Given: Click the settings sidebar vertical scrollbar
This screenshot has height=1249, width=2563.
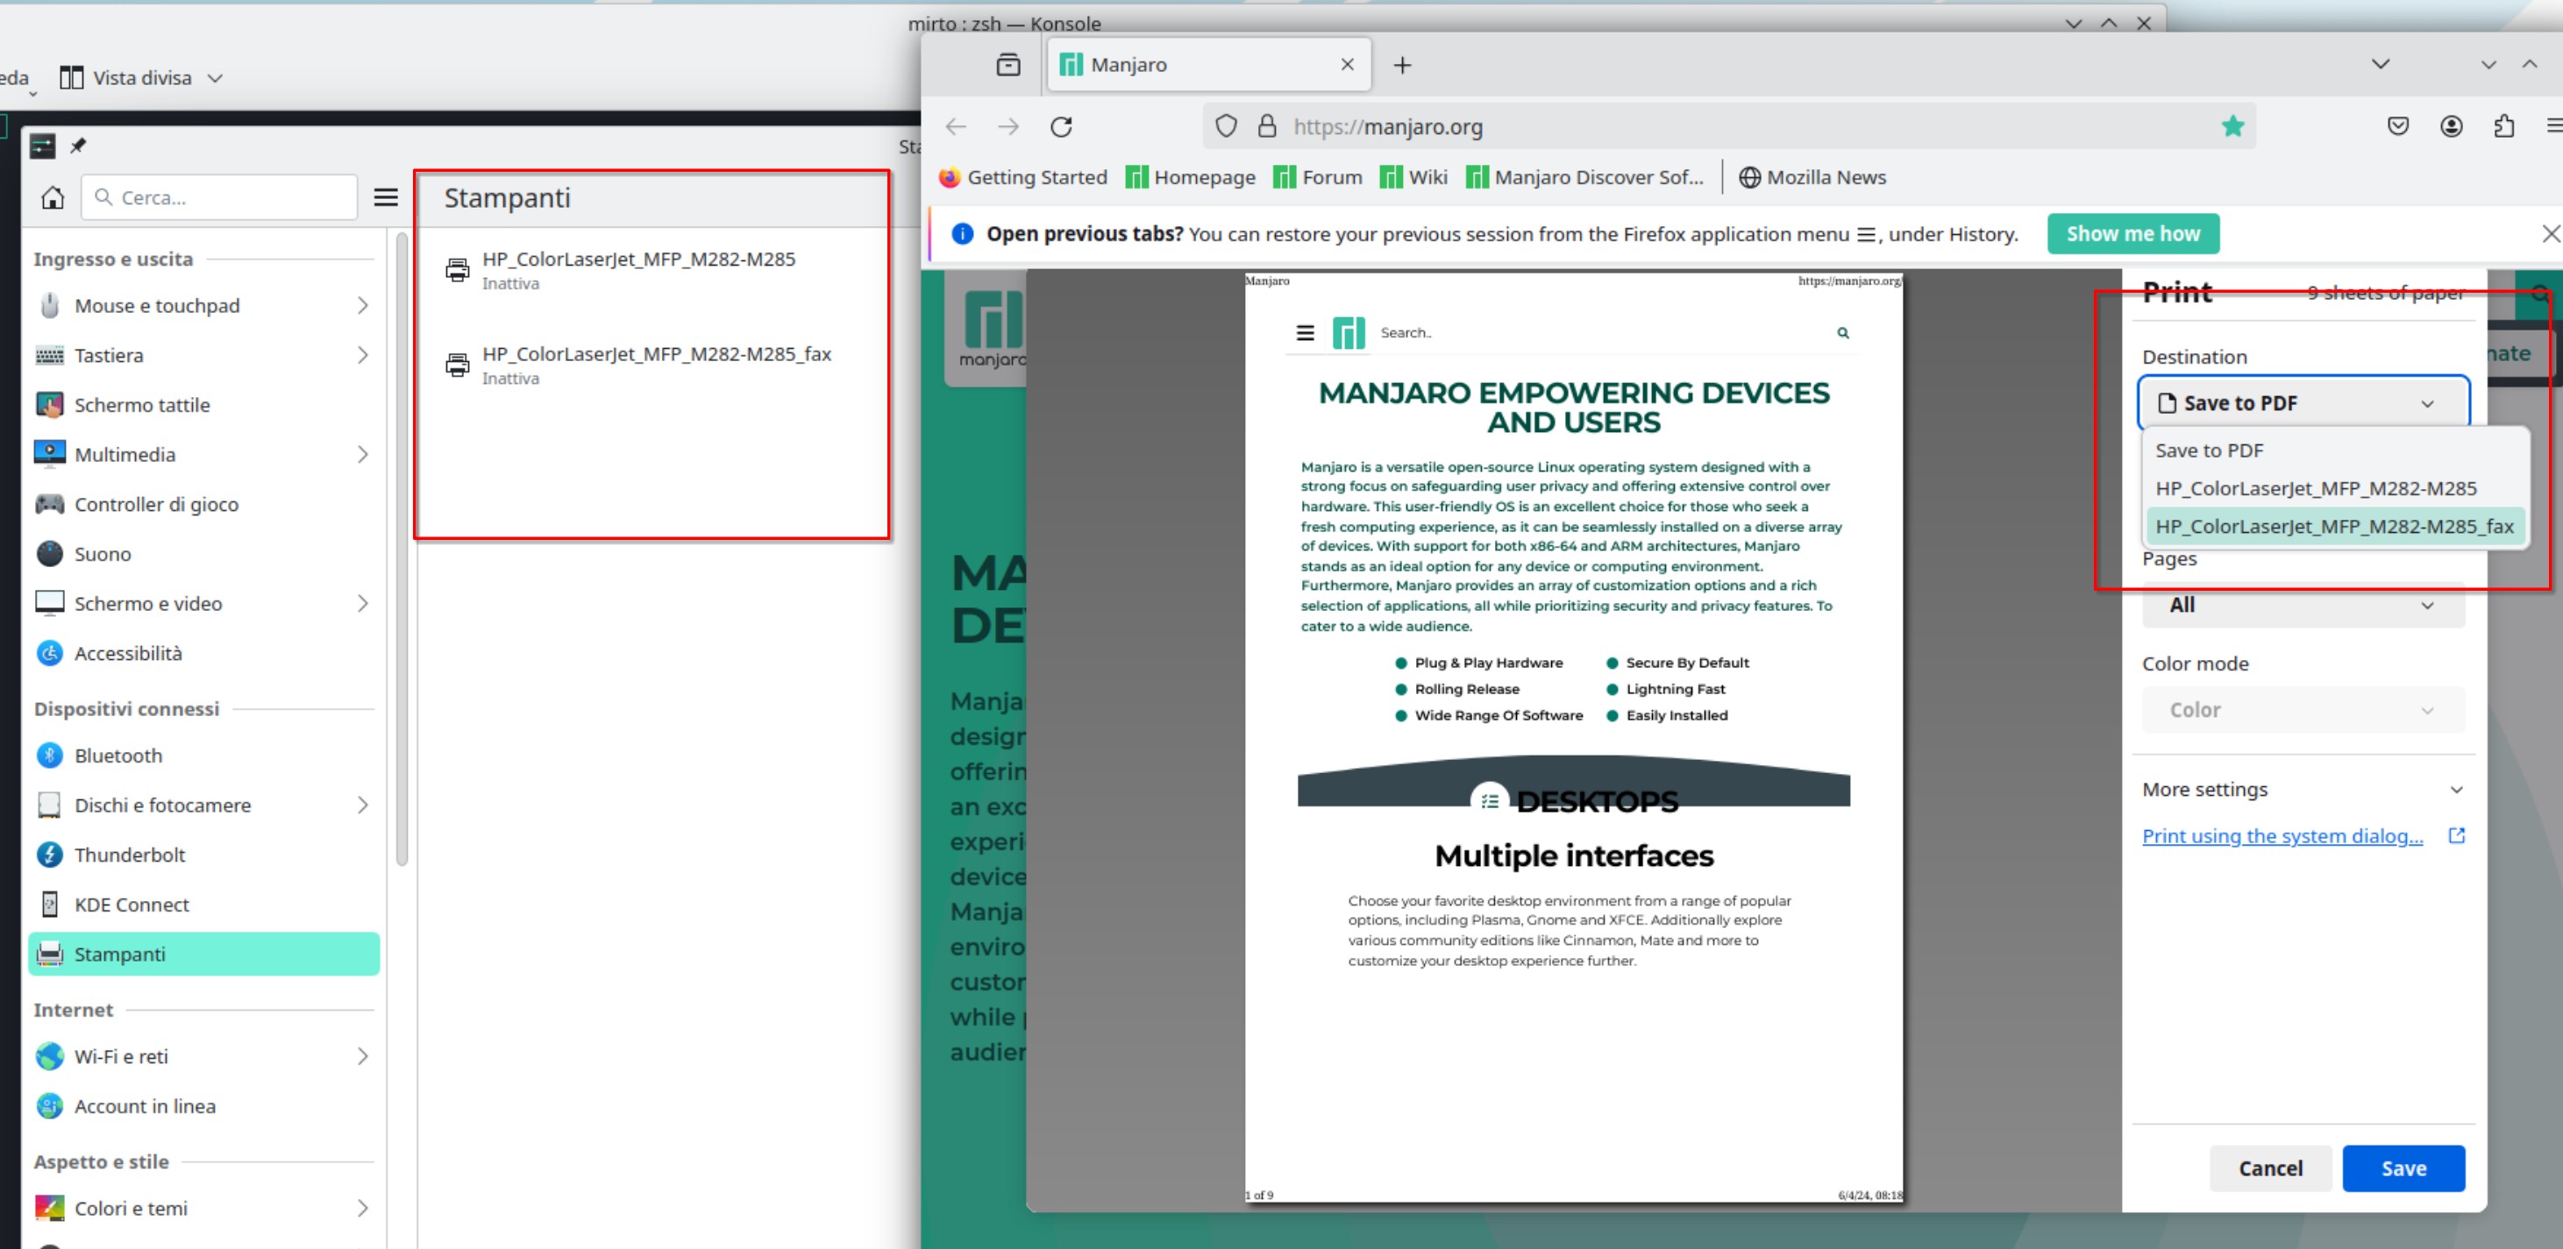Looking at the screenshot, I should pos(402,549).
